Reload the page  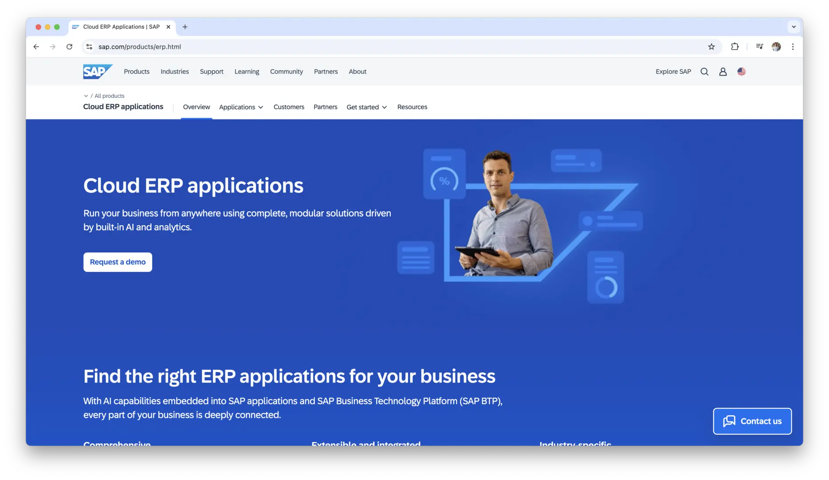(x=69, y=47)
